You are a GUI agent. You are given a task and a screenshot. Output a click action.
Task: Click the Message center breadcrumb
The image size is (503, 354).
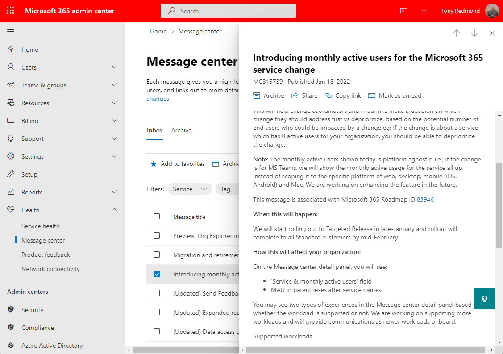(x=200, y=31)
